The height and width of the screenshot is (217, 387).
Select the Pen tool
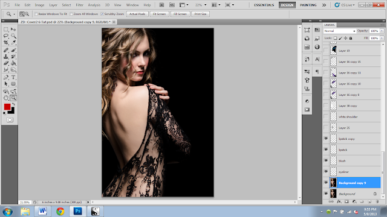click(6, 77)
